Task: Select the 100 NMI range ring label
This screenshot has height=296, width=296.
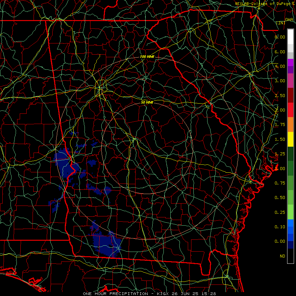Action: [x=147, y=57]
